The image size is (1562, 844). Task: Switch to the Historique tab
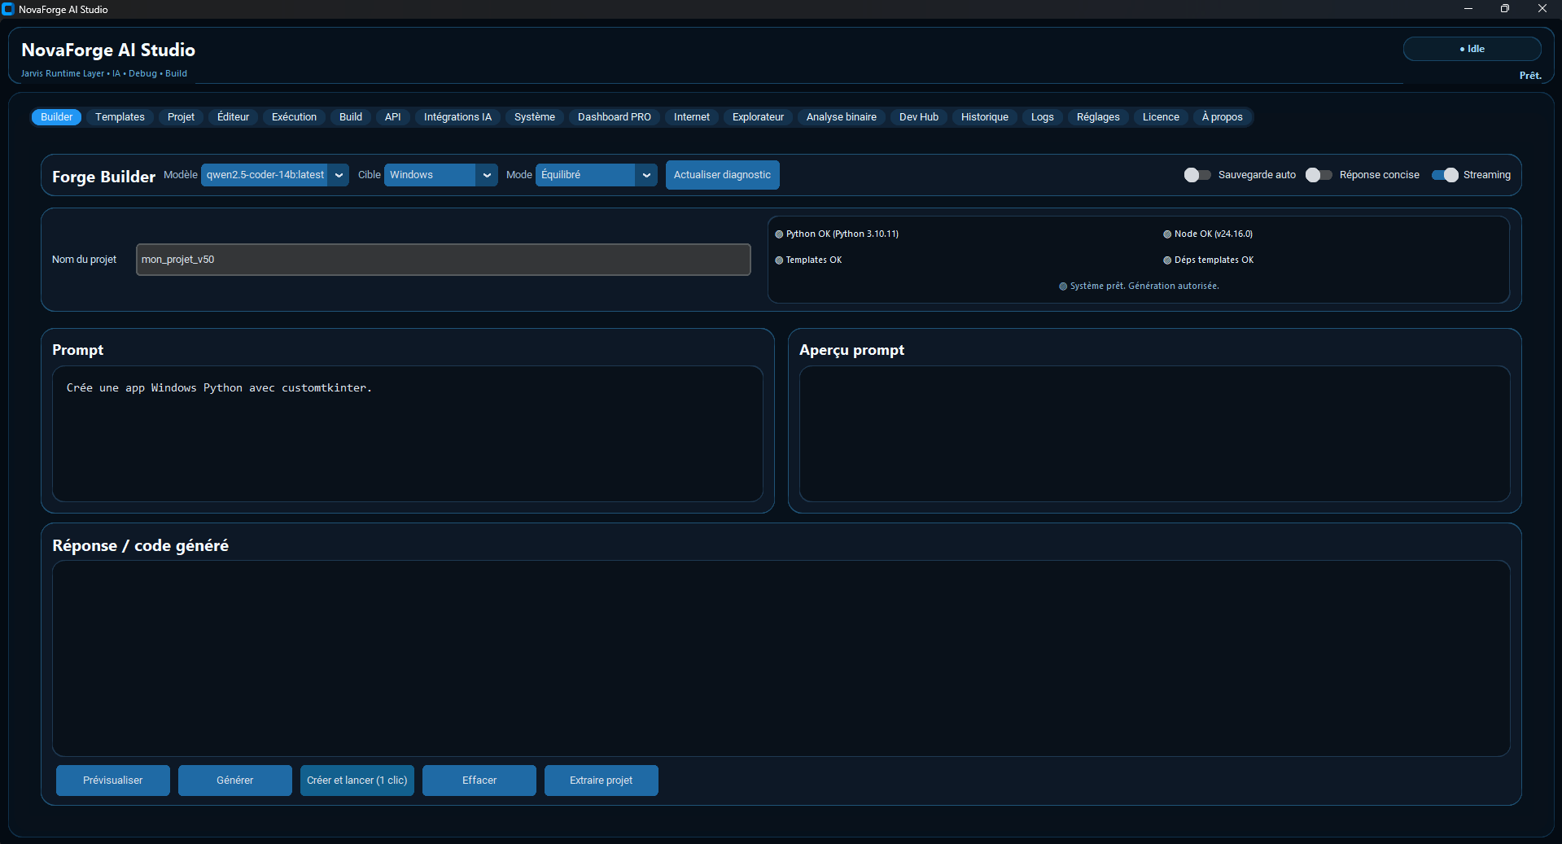pos(985,117)
